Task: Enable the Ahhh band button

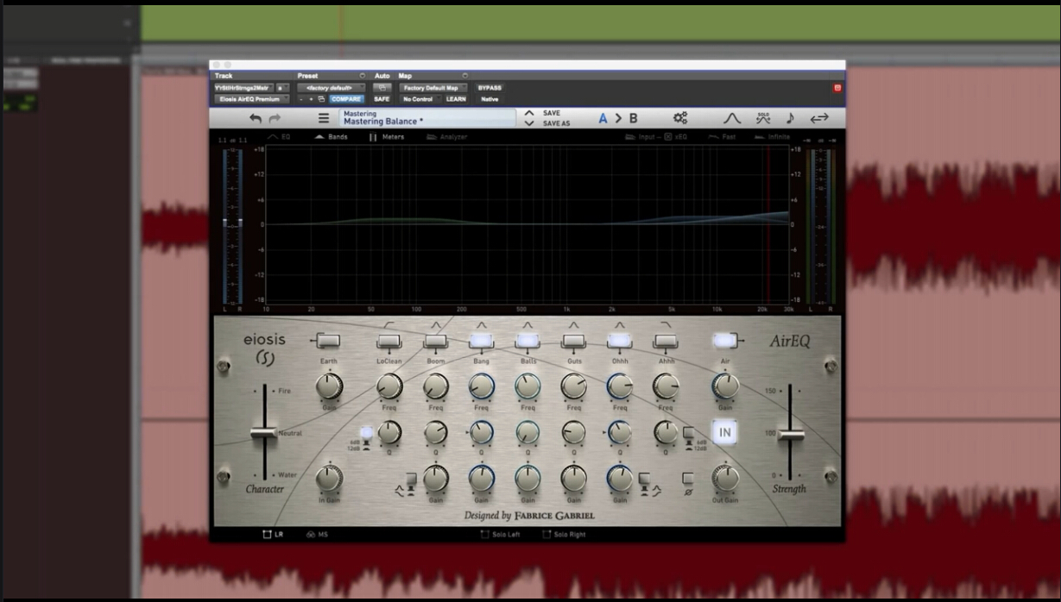Action: coord(666,341)
